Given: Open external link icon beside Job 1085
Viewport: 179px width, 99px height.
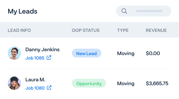Looking at the screenshot, I should pos(49,57).
